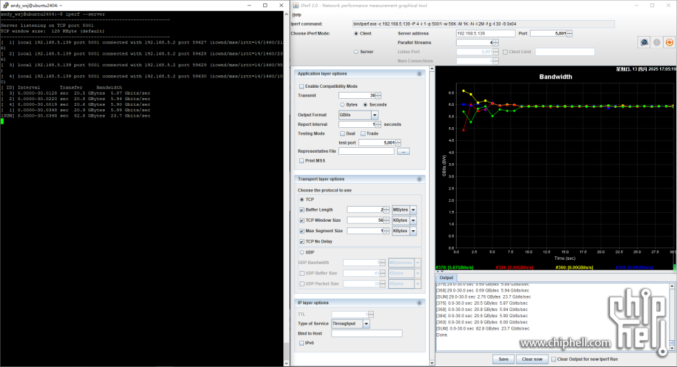Choose the UDP protocol radio button
677x367 pixels.
click(302, 252)
